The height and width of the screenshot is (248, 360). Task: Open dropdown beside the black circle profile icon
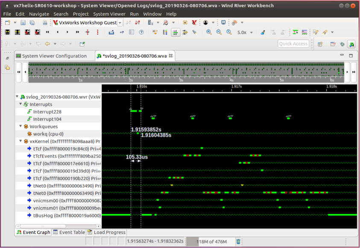tap(213, 23)
